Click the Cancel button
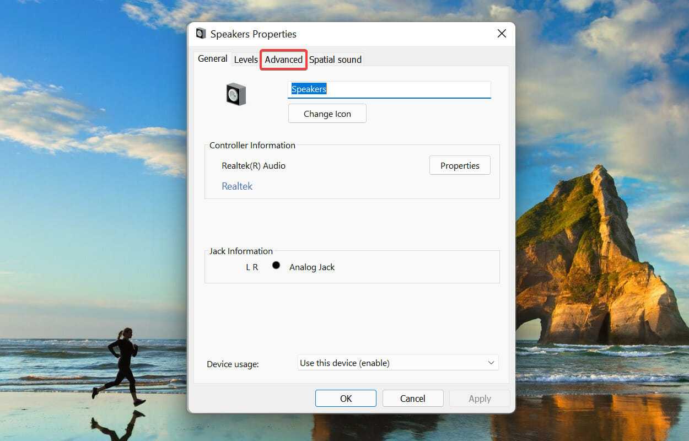This screenshot has height=441, width=689. [413, 399]
